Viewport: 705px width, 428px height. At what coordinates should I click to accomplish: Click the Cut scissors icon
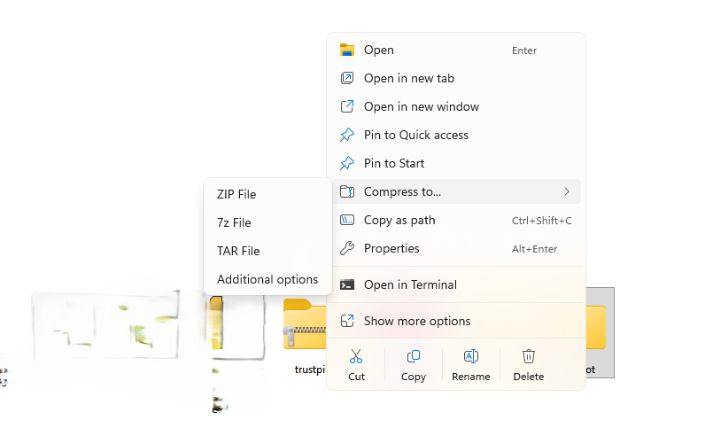[x=356, y=356]
